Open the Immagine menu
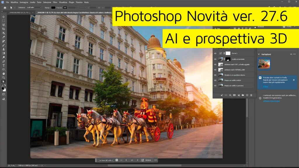This screenshot has height=168, width=299. click(24, 2)
